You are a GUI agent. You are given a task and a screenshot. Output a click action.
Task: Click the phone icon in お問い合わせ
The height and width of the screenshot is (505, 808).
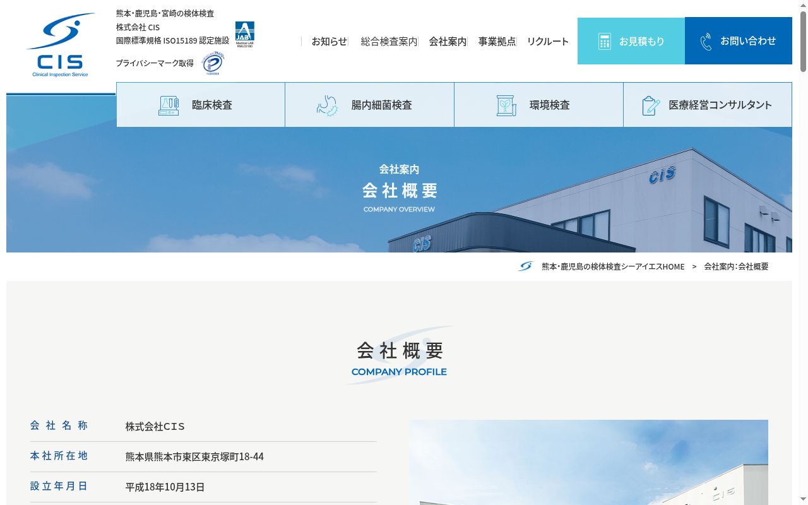(706, 41)
